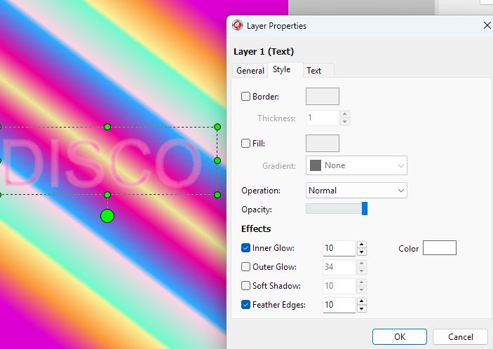Increase Feather Edges value with up arrow
Image resolution: width=493 pixels, height=349 pixels.
point(362,301)
